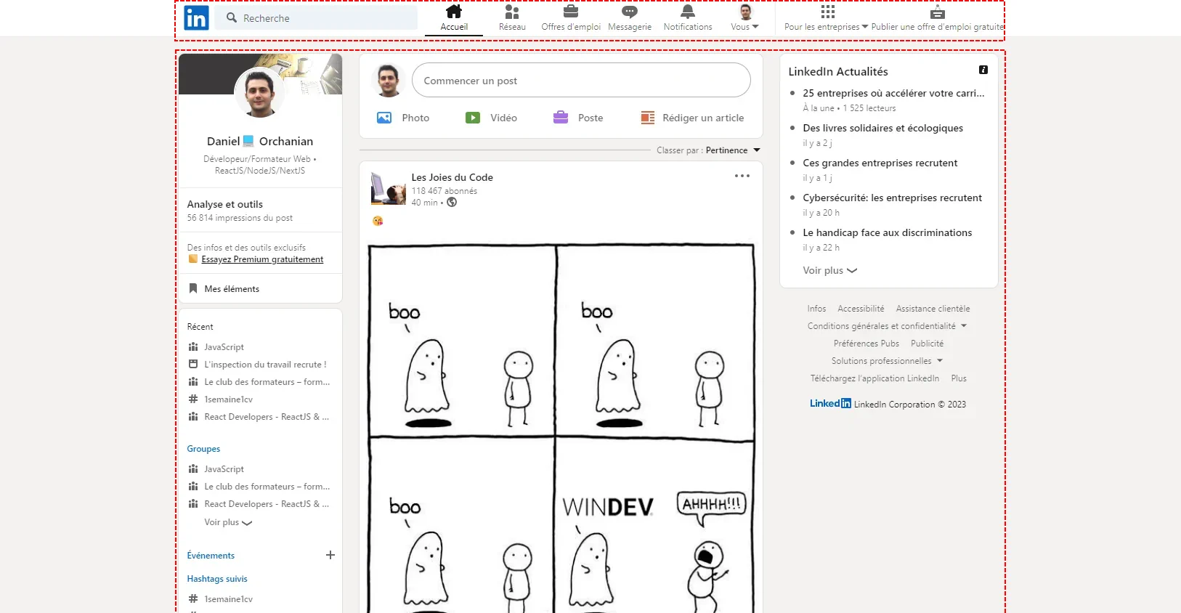The image size is (1181, 613).
Task: Expand the Vous profile menu
Action: 745,19
